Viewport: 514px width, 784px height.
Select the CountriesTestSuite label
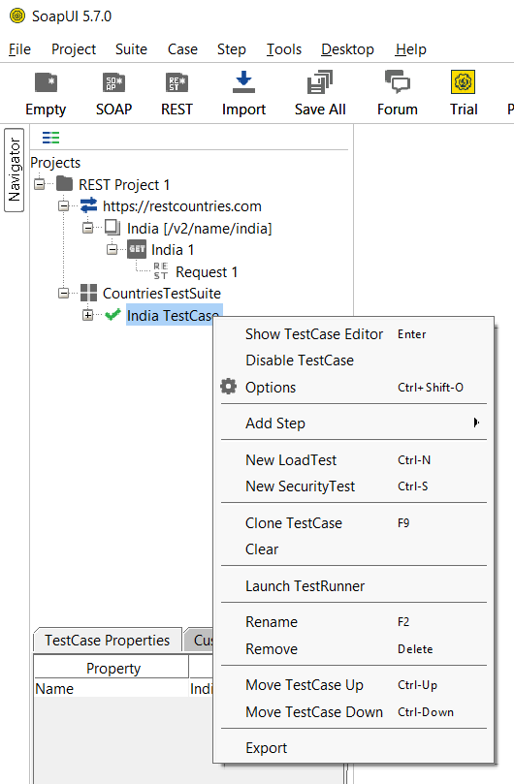(x=162, y=293)
